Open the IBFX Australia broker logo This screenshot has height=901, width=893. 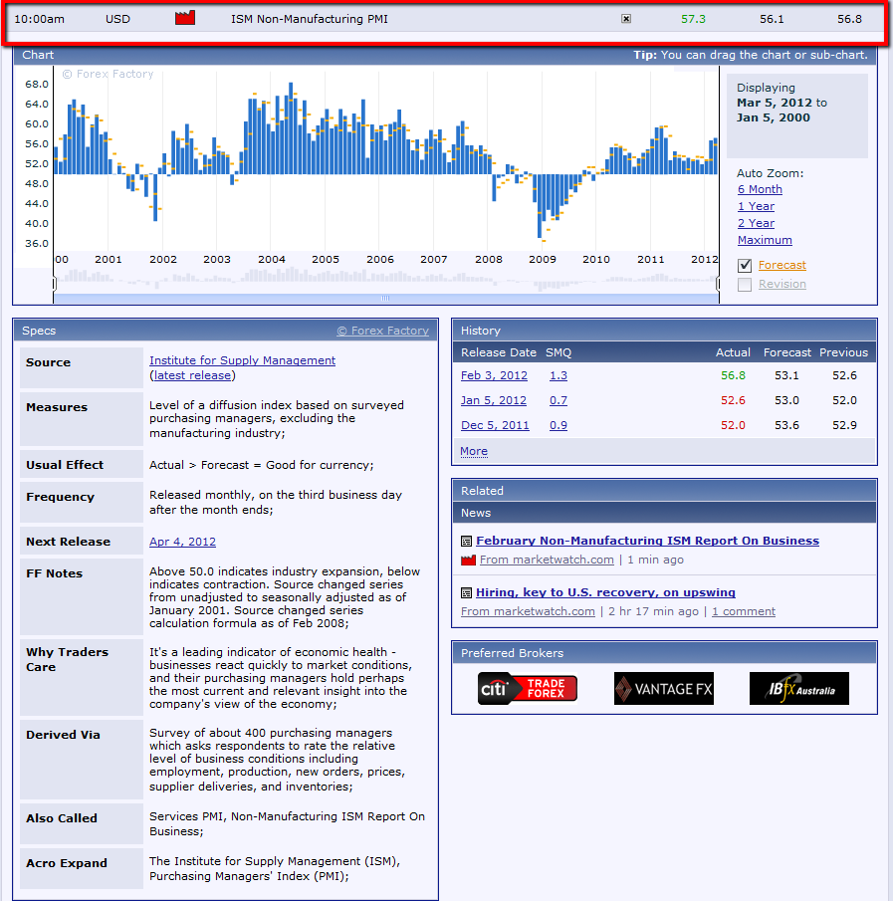point(798,688)
